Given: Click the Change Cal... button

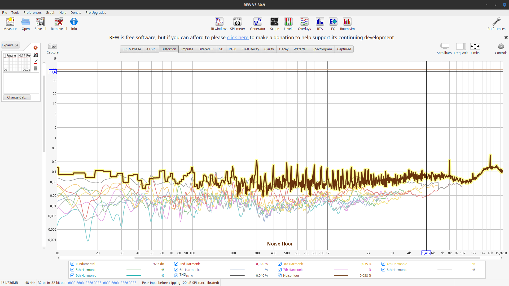Looking at the screenshot, I should pos(17,97).
